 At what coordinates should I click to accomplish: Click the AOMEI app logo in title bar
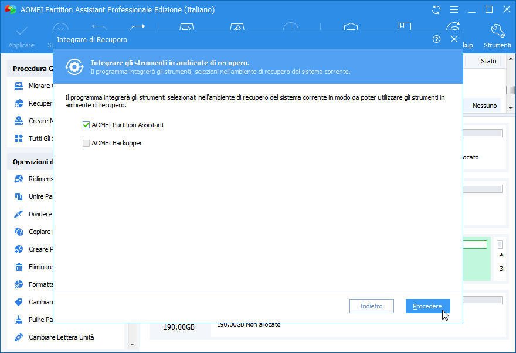(x=11, y=9)
